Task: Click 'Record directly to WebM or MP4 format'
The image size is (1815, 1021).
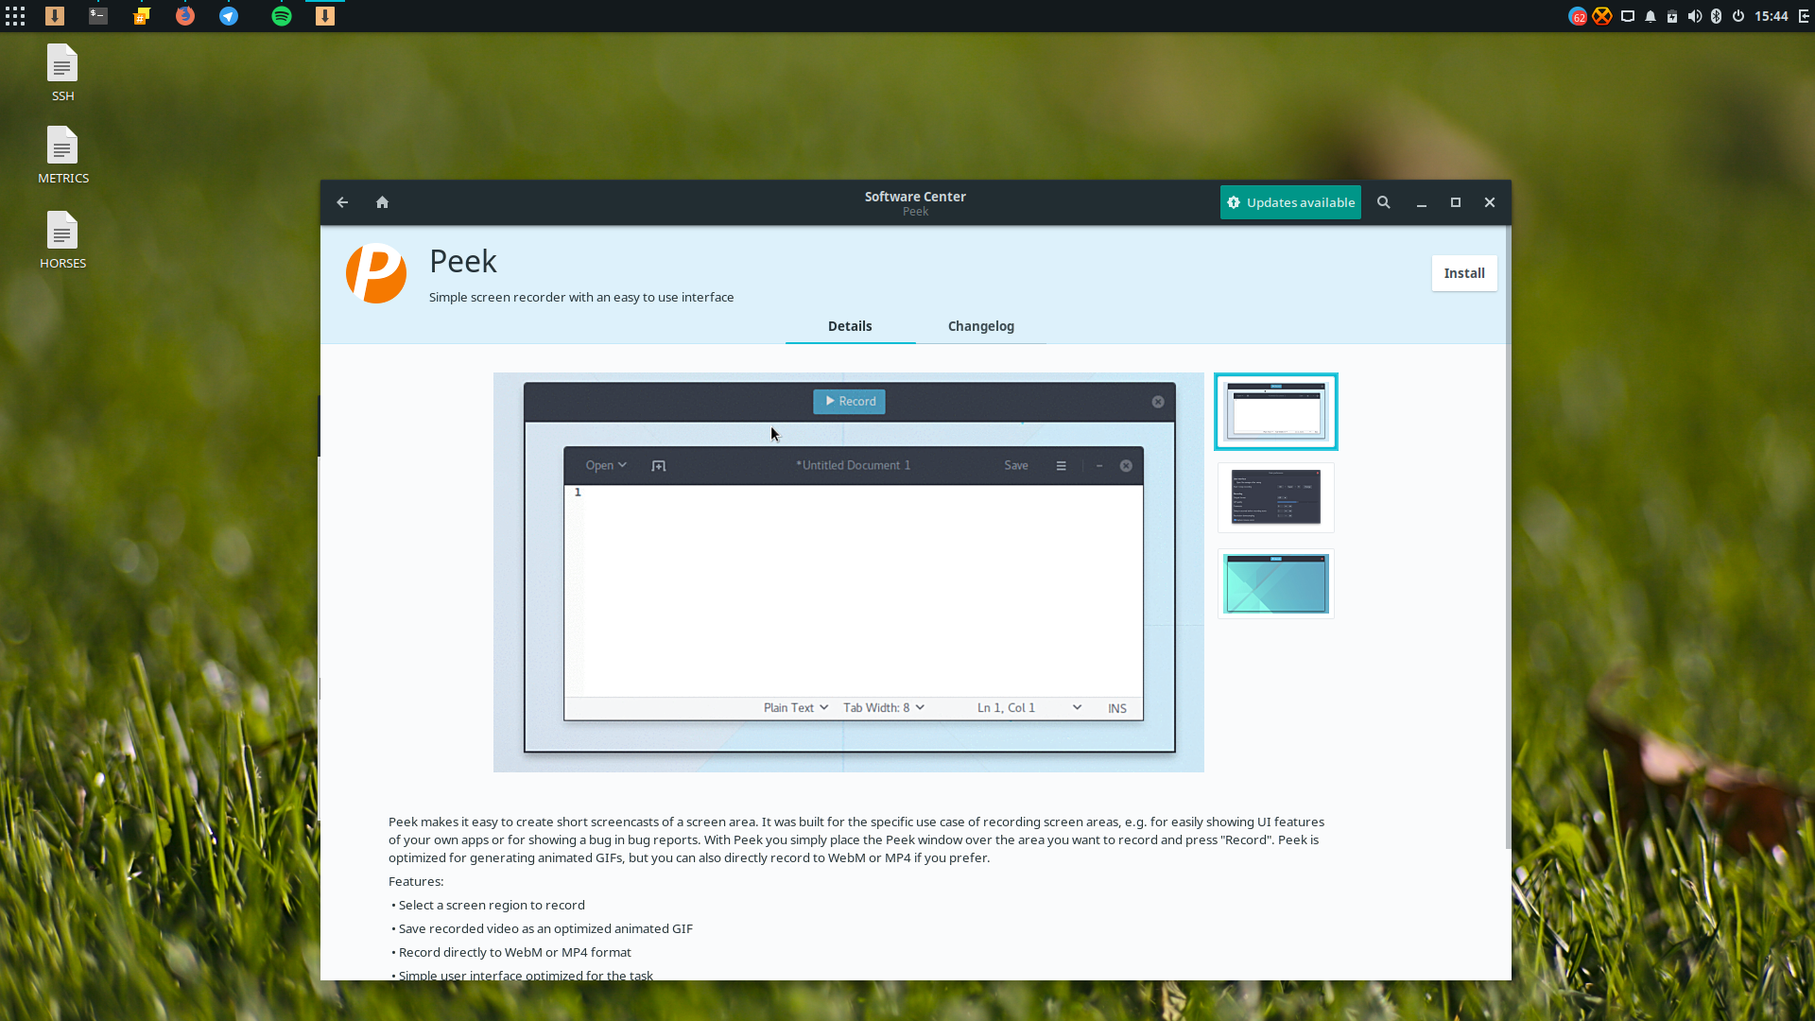Action: coord(515,952)
